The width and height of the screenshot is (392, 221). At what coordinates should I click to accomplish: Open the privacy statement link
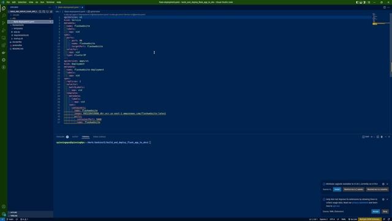tap(360, 203)
